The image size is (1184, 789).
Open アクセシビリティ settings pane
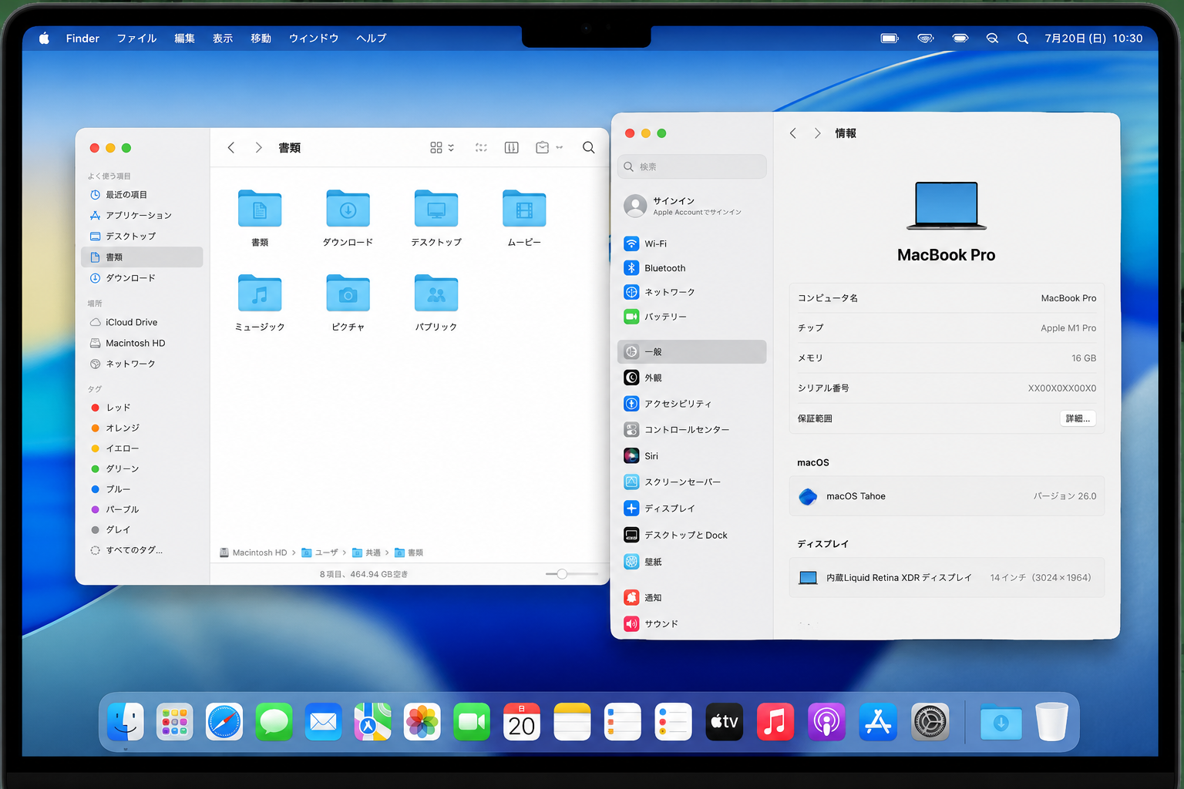coord(692,404)
